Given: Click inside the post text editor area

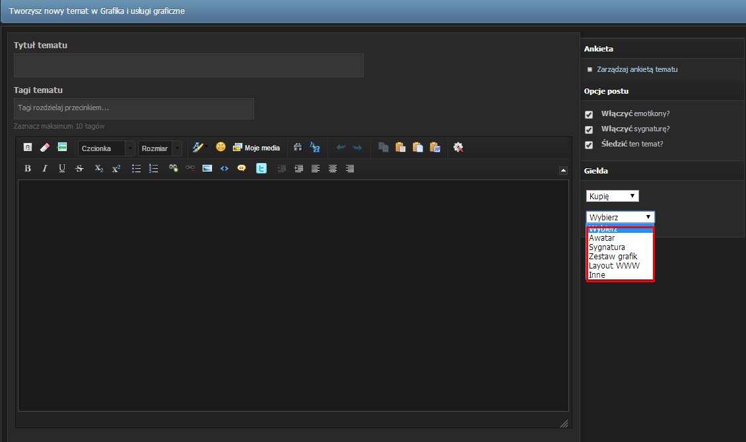Looking at the screenshot, I should point(294,296).
